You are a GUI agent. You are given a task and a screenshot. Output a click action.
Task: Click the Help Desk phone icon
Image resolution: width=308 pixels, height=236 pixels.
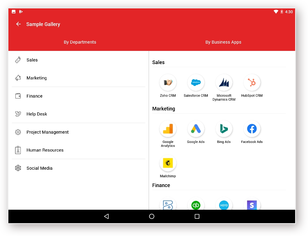[x=18, y=114]
